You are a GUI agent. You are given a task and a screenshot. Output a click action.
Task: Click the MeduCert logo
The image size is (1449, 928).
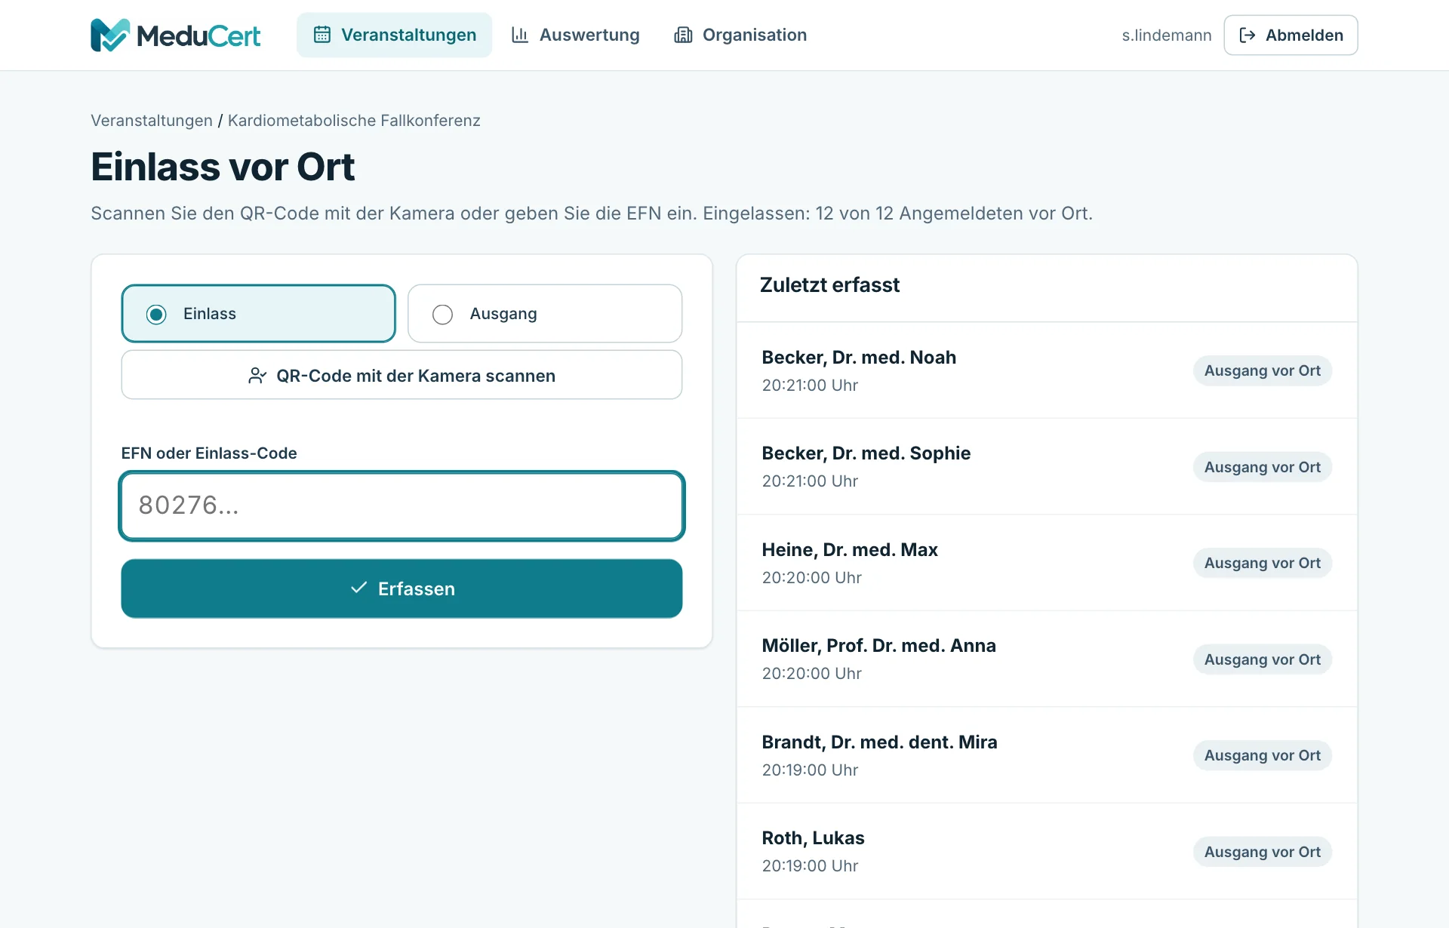click(x=175, y=35)
